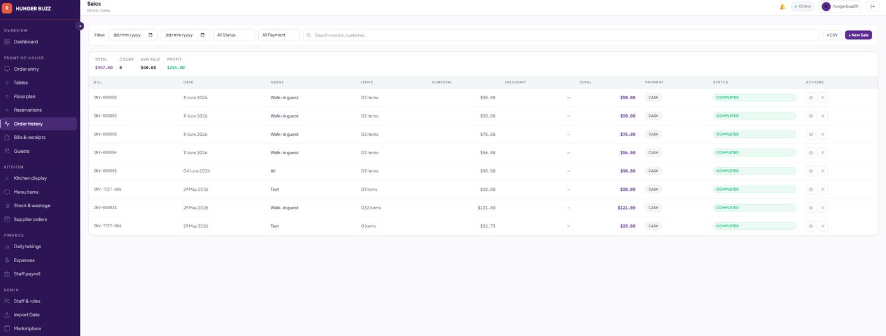This screenshot has height=336, width=886.
Task: View invoice INV-000002 with eye icon
Action: [811, 98]
